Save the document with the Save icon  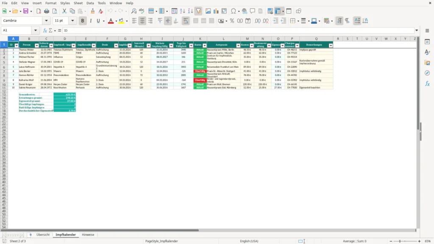[26, 11]
